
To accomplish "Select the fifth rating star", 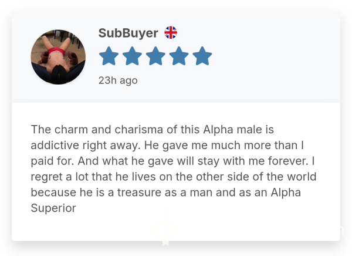I will pyautogui.click(x=202, y=56).
